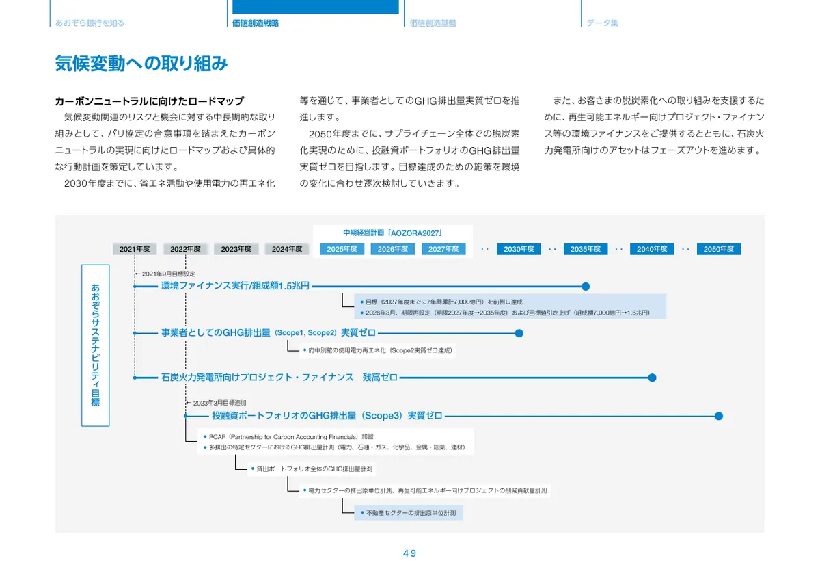Image resolution: width=820 pixels, height=580 pixels.
Task: Click the 多排出の特定セクターにおけるGHG排出量計測 bullet
Action: click(x=335, y=447)
